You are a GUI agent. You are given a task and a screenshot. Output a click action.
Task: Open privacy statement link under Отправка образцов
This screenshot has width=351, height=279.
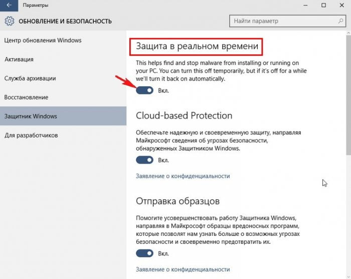tap(183, 269)
